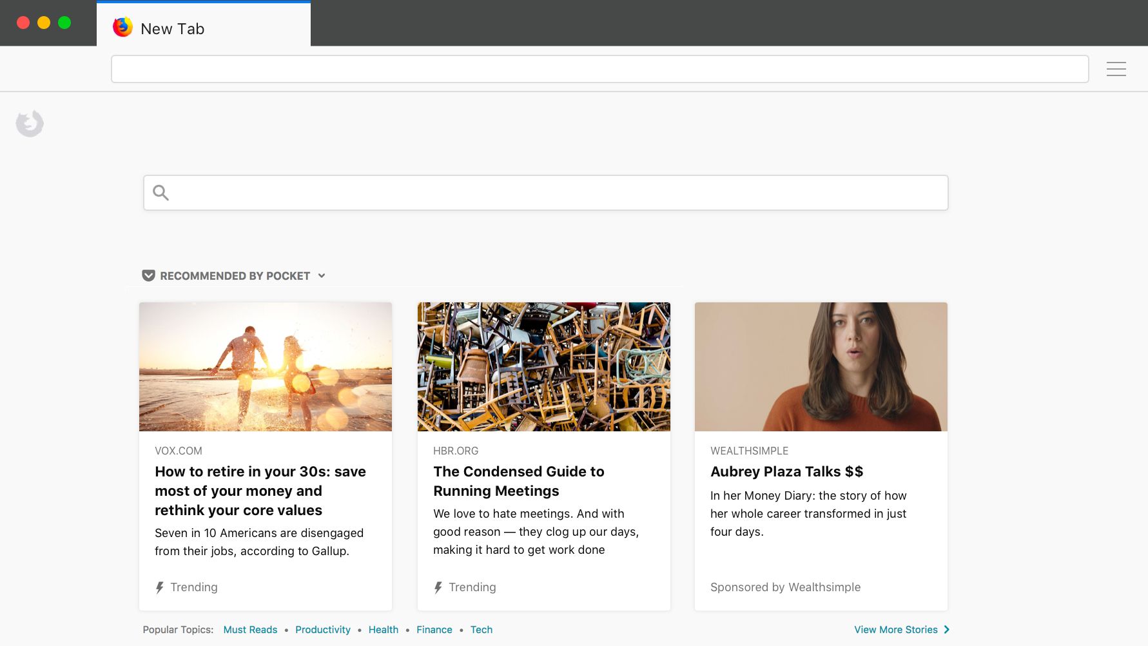Click the Firefox icon in New Tab

coord(122,28)
